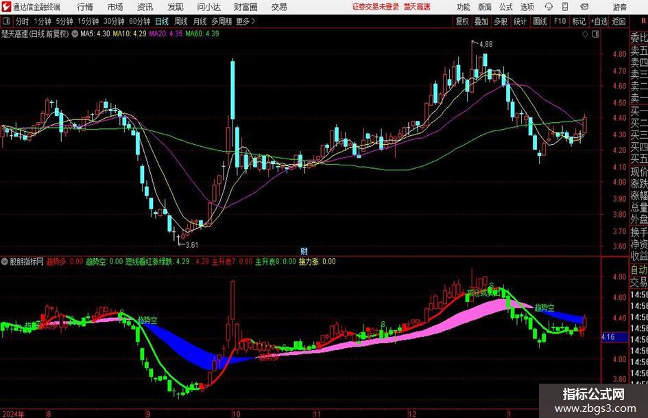Open the 公式 menu

coord(505,7)
